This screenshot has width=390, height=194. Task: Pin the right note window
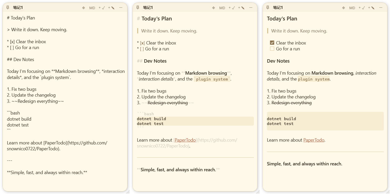(268, 7)
